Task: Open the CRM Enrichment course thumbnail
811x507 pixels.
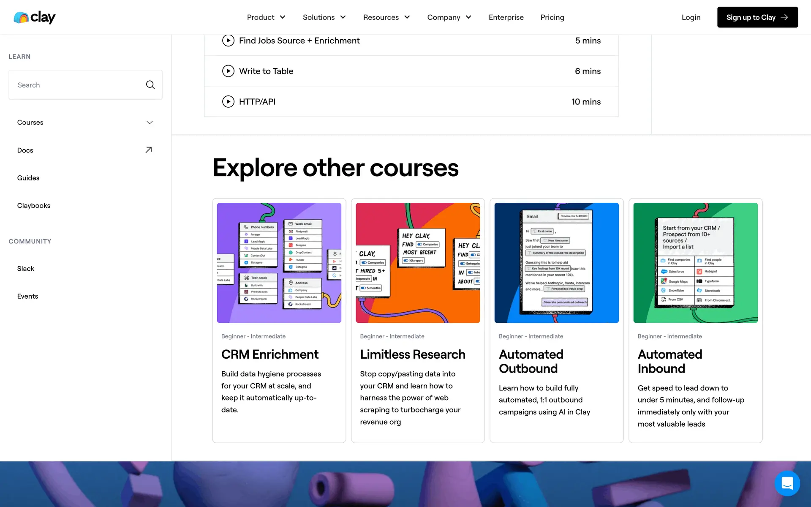Action: (x=279, y=263)
